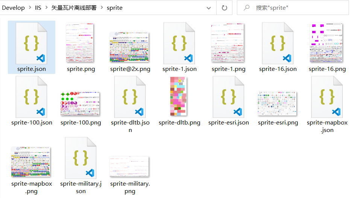Select the sprite-dltb.png thumbnail

179,96
